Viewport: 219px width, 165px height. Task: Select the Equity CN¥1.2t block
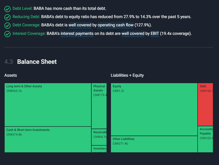coord(154,109)
